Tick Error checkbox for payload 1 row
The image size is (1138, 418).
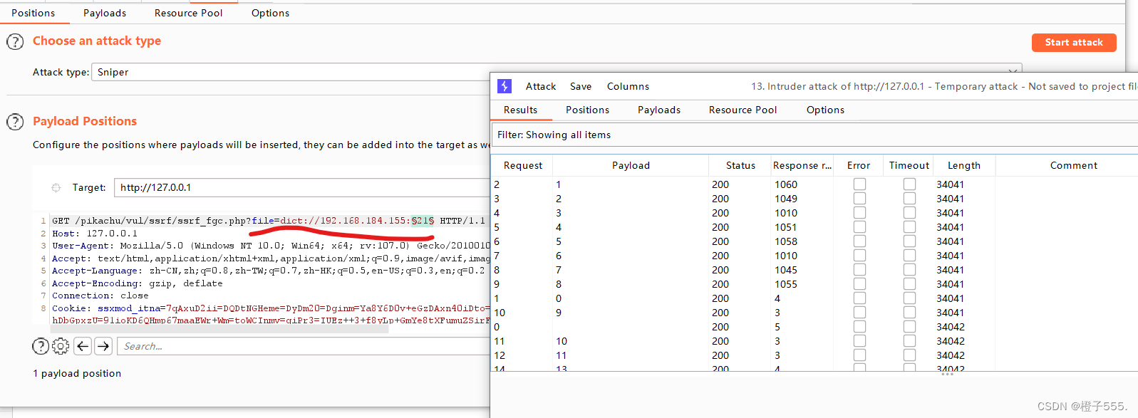[x=859, y=184]
